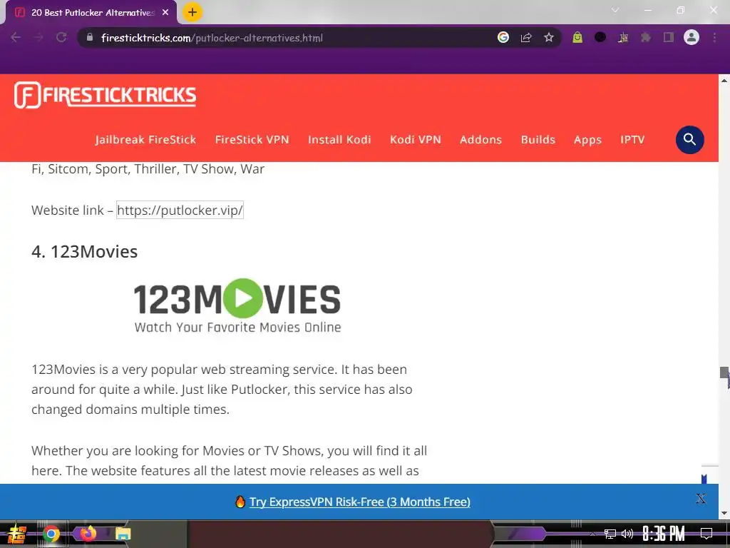Open Firefox from the taskbar

(88, 533)
